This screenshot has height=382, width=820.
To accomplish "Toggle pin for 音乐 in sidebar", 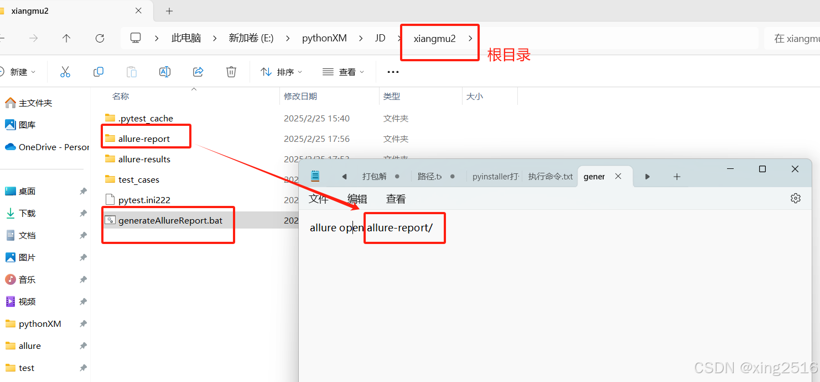I will pos(83,279).
